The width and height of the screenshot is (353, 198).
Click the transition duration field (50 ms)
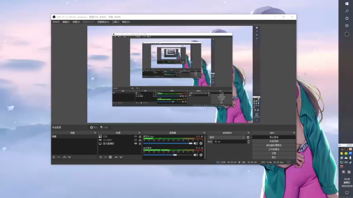(x=230, y=142)
